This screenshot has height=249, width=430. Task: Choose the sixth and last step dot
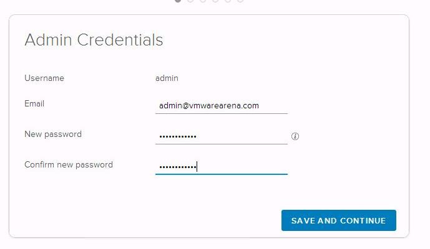[x=240, y=1]
